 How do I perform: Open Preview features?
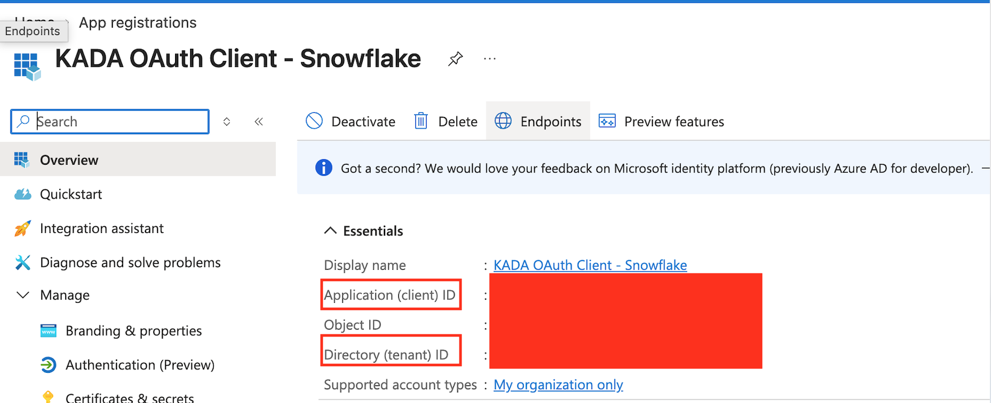click(661, 121)
